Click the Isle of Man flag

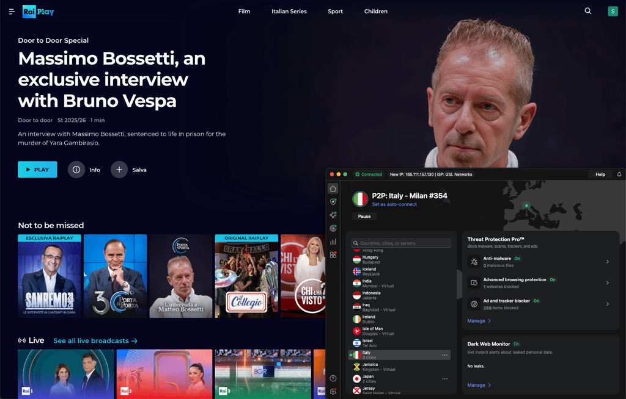point(357,331)
